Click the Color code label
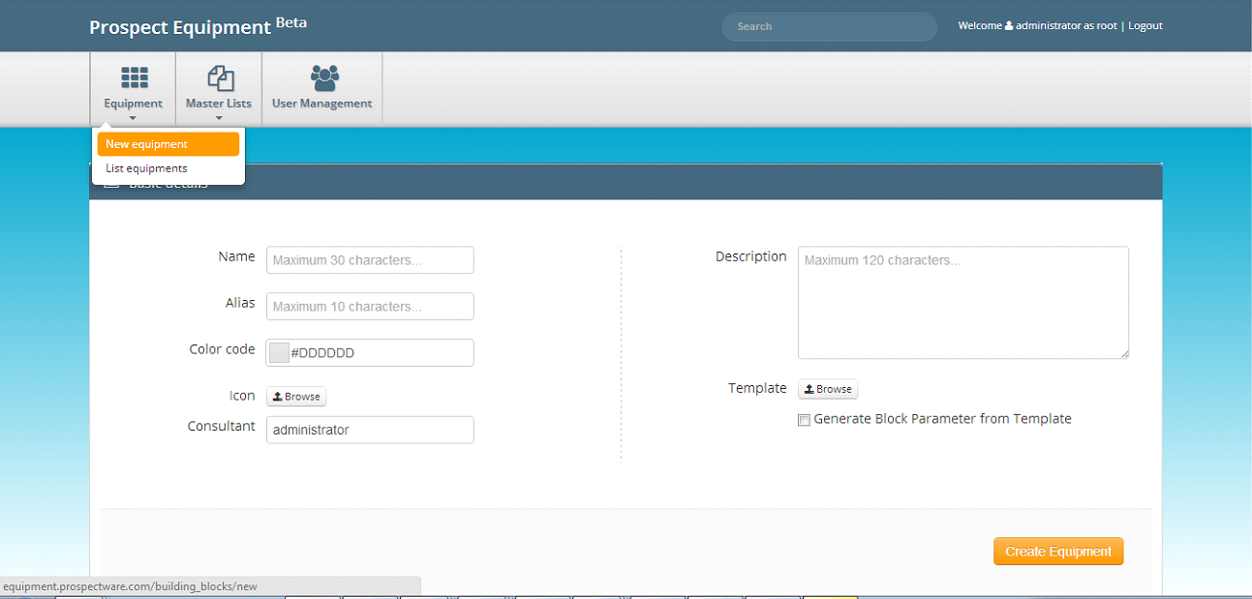The height and width of the screenshot is (599, 1252). (x=222, y=349)
